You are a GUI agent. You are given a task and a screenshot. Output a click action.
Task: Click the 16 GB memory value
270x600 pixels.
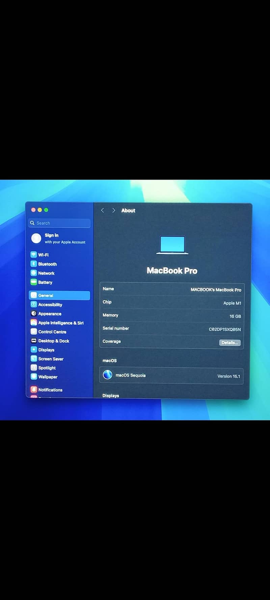coord(235,316)
